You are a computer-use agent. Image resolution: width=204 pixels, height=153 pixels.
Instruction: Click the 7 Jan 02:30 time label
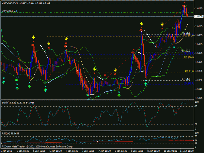[72, 151]
